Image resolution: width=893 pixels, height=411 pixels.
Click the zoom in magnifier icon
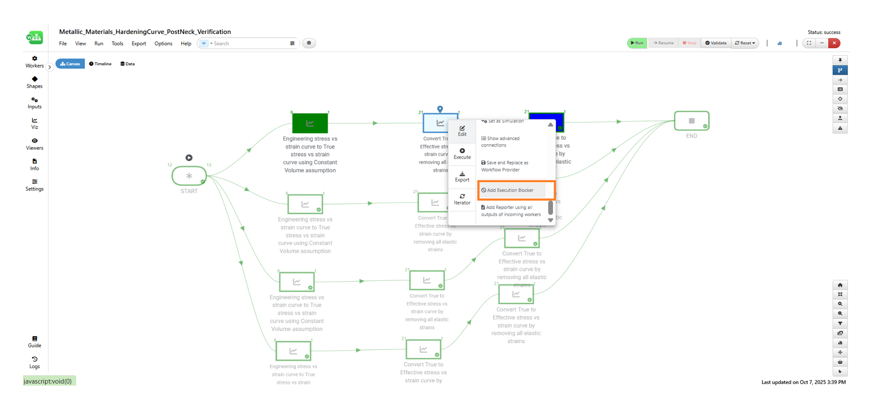coord(840,304)
